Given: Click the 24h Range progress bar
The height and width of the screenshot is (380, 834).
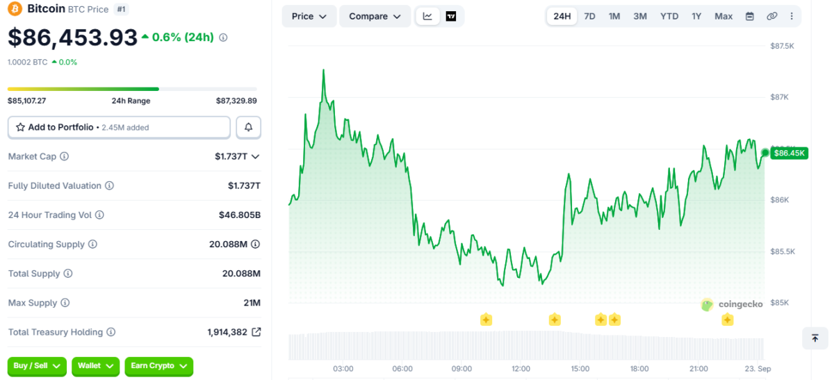Looking at the screenshot, I should coord(132,89).
